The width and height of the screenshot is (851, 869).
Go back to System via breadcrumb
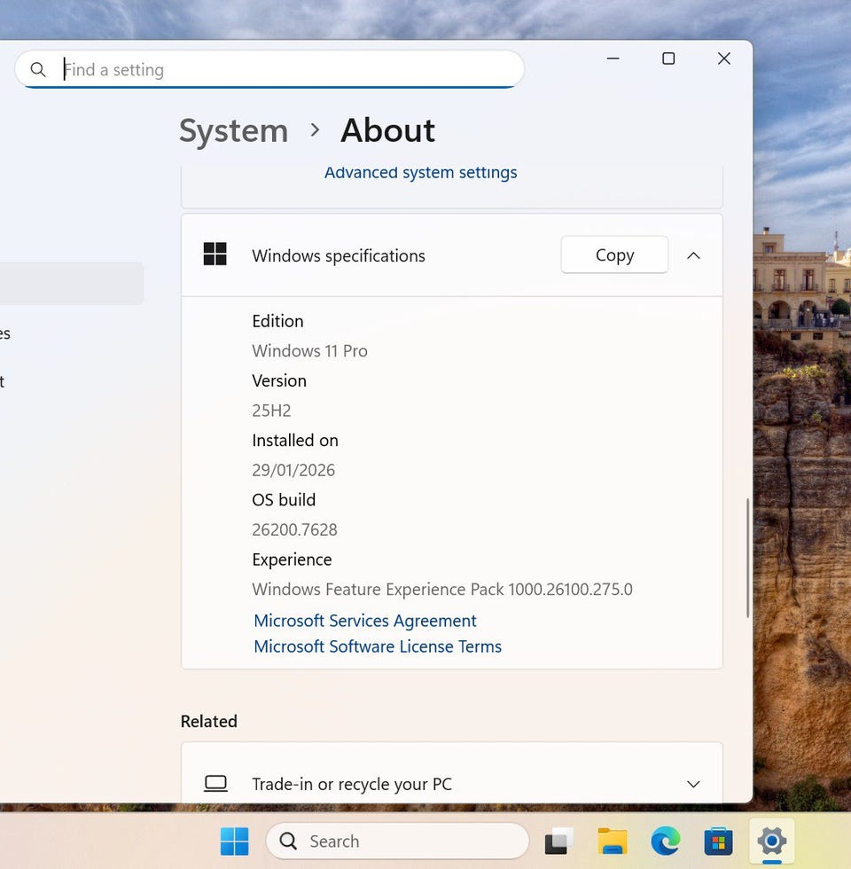coord(233,131)
